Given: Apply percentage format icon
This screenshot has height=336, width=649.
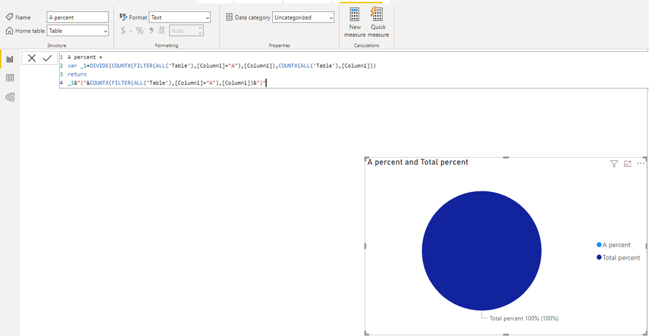Looking at the screenshot, I should point(140,30).
